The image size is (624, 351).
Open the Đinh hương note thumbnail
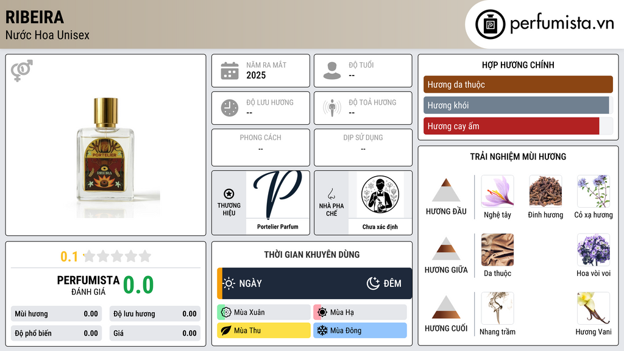click(545, 191)
